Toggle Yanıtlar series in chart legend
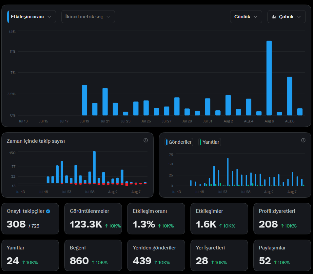The width and height of the screenshot is (313, 274). tap(210, 142)
